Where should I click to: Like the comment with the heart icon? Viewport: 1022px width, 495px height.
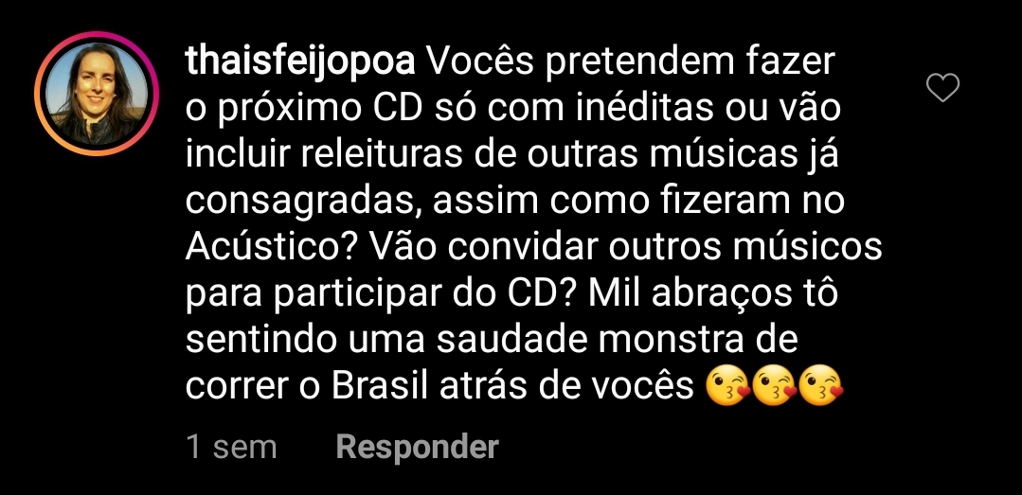943,87
